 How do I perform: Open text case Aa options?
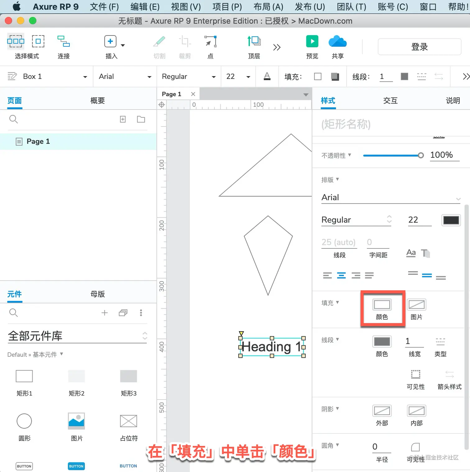click(x=411, y=253)
